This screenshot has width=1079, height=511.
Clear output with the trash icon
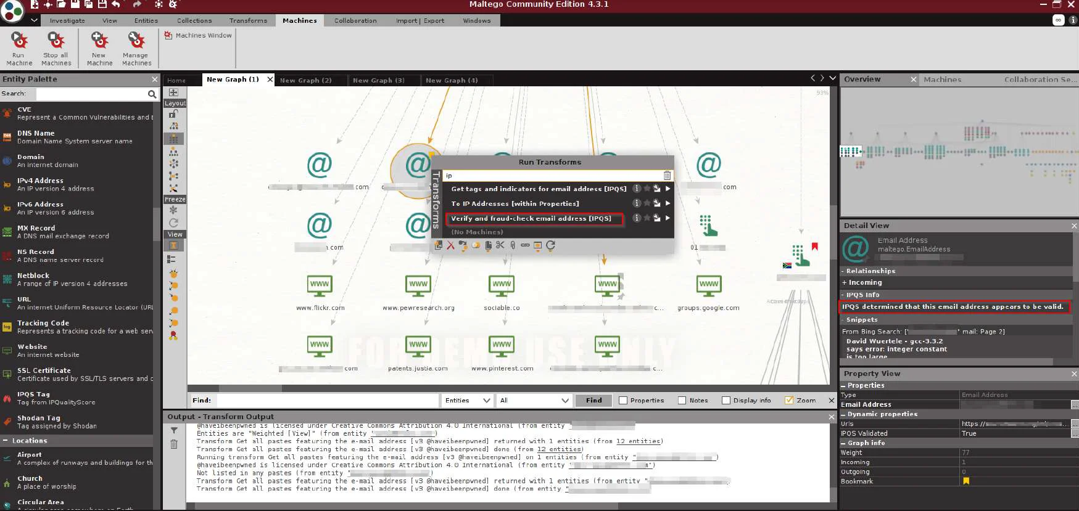(x=174, y=444)
